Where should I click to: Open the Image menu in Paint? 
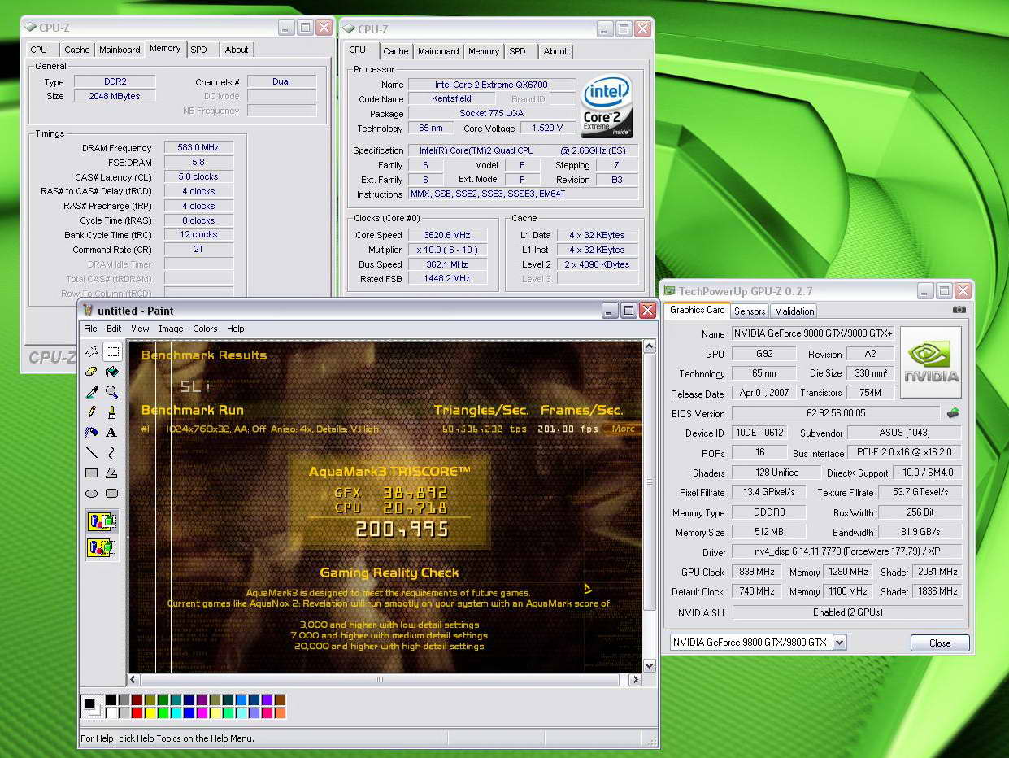pyautogui.click(x=171, y=329)
